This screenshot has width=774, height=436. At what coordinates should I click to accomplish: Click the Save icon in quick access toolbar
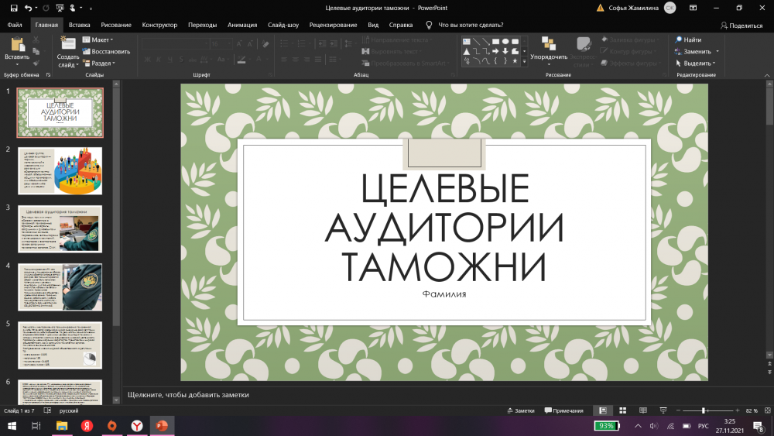pos(14,8)
